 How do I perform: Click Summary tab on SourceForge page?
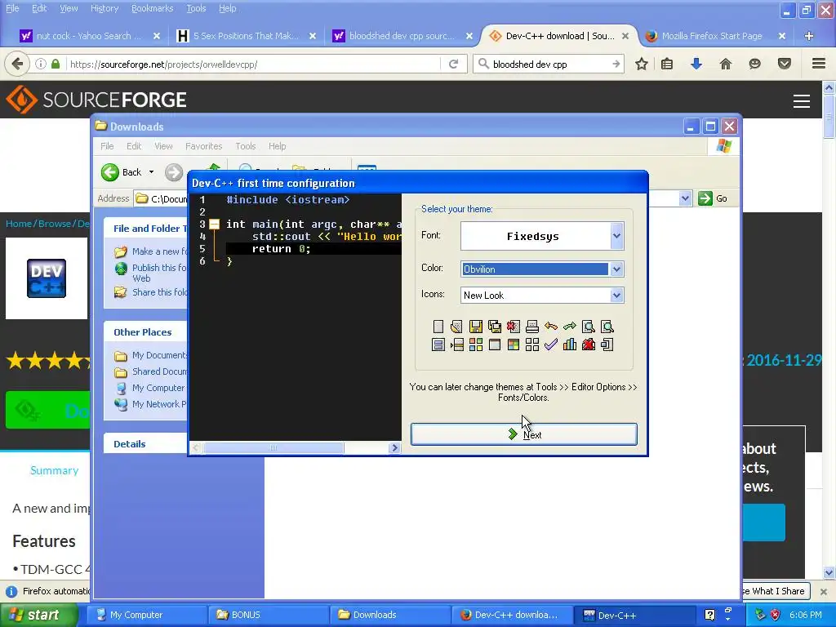point(55,470)
